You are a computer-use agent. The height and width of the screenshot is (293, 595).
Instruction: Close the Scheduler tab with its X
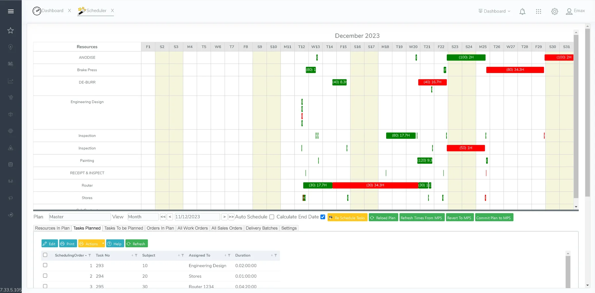[112, 11]
